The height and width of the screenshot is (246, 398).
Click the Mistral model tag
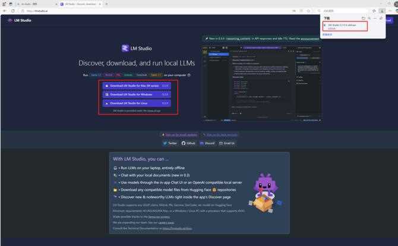(109, 75)
